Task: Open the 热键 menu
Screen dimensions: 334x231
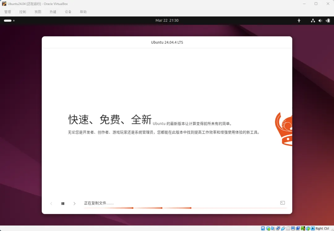Action: tap(53, 12)
